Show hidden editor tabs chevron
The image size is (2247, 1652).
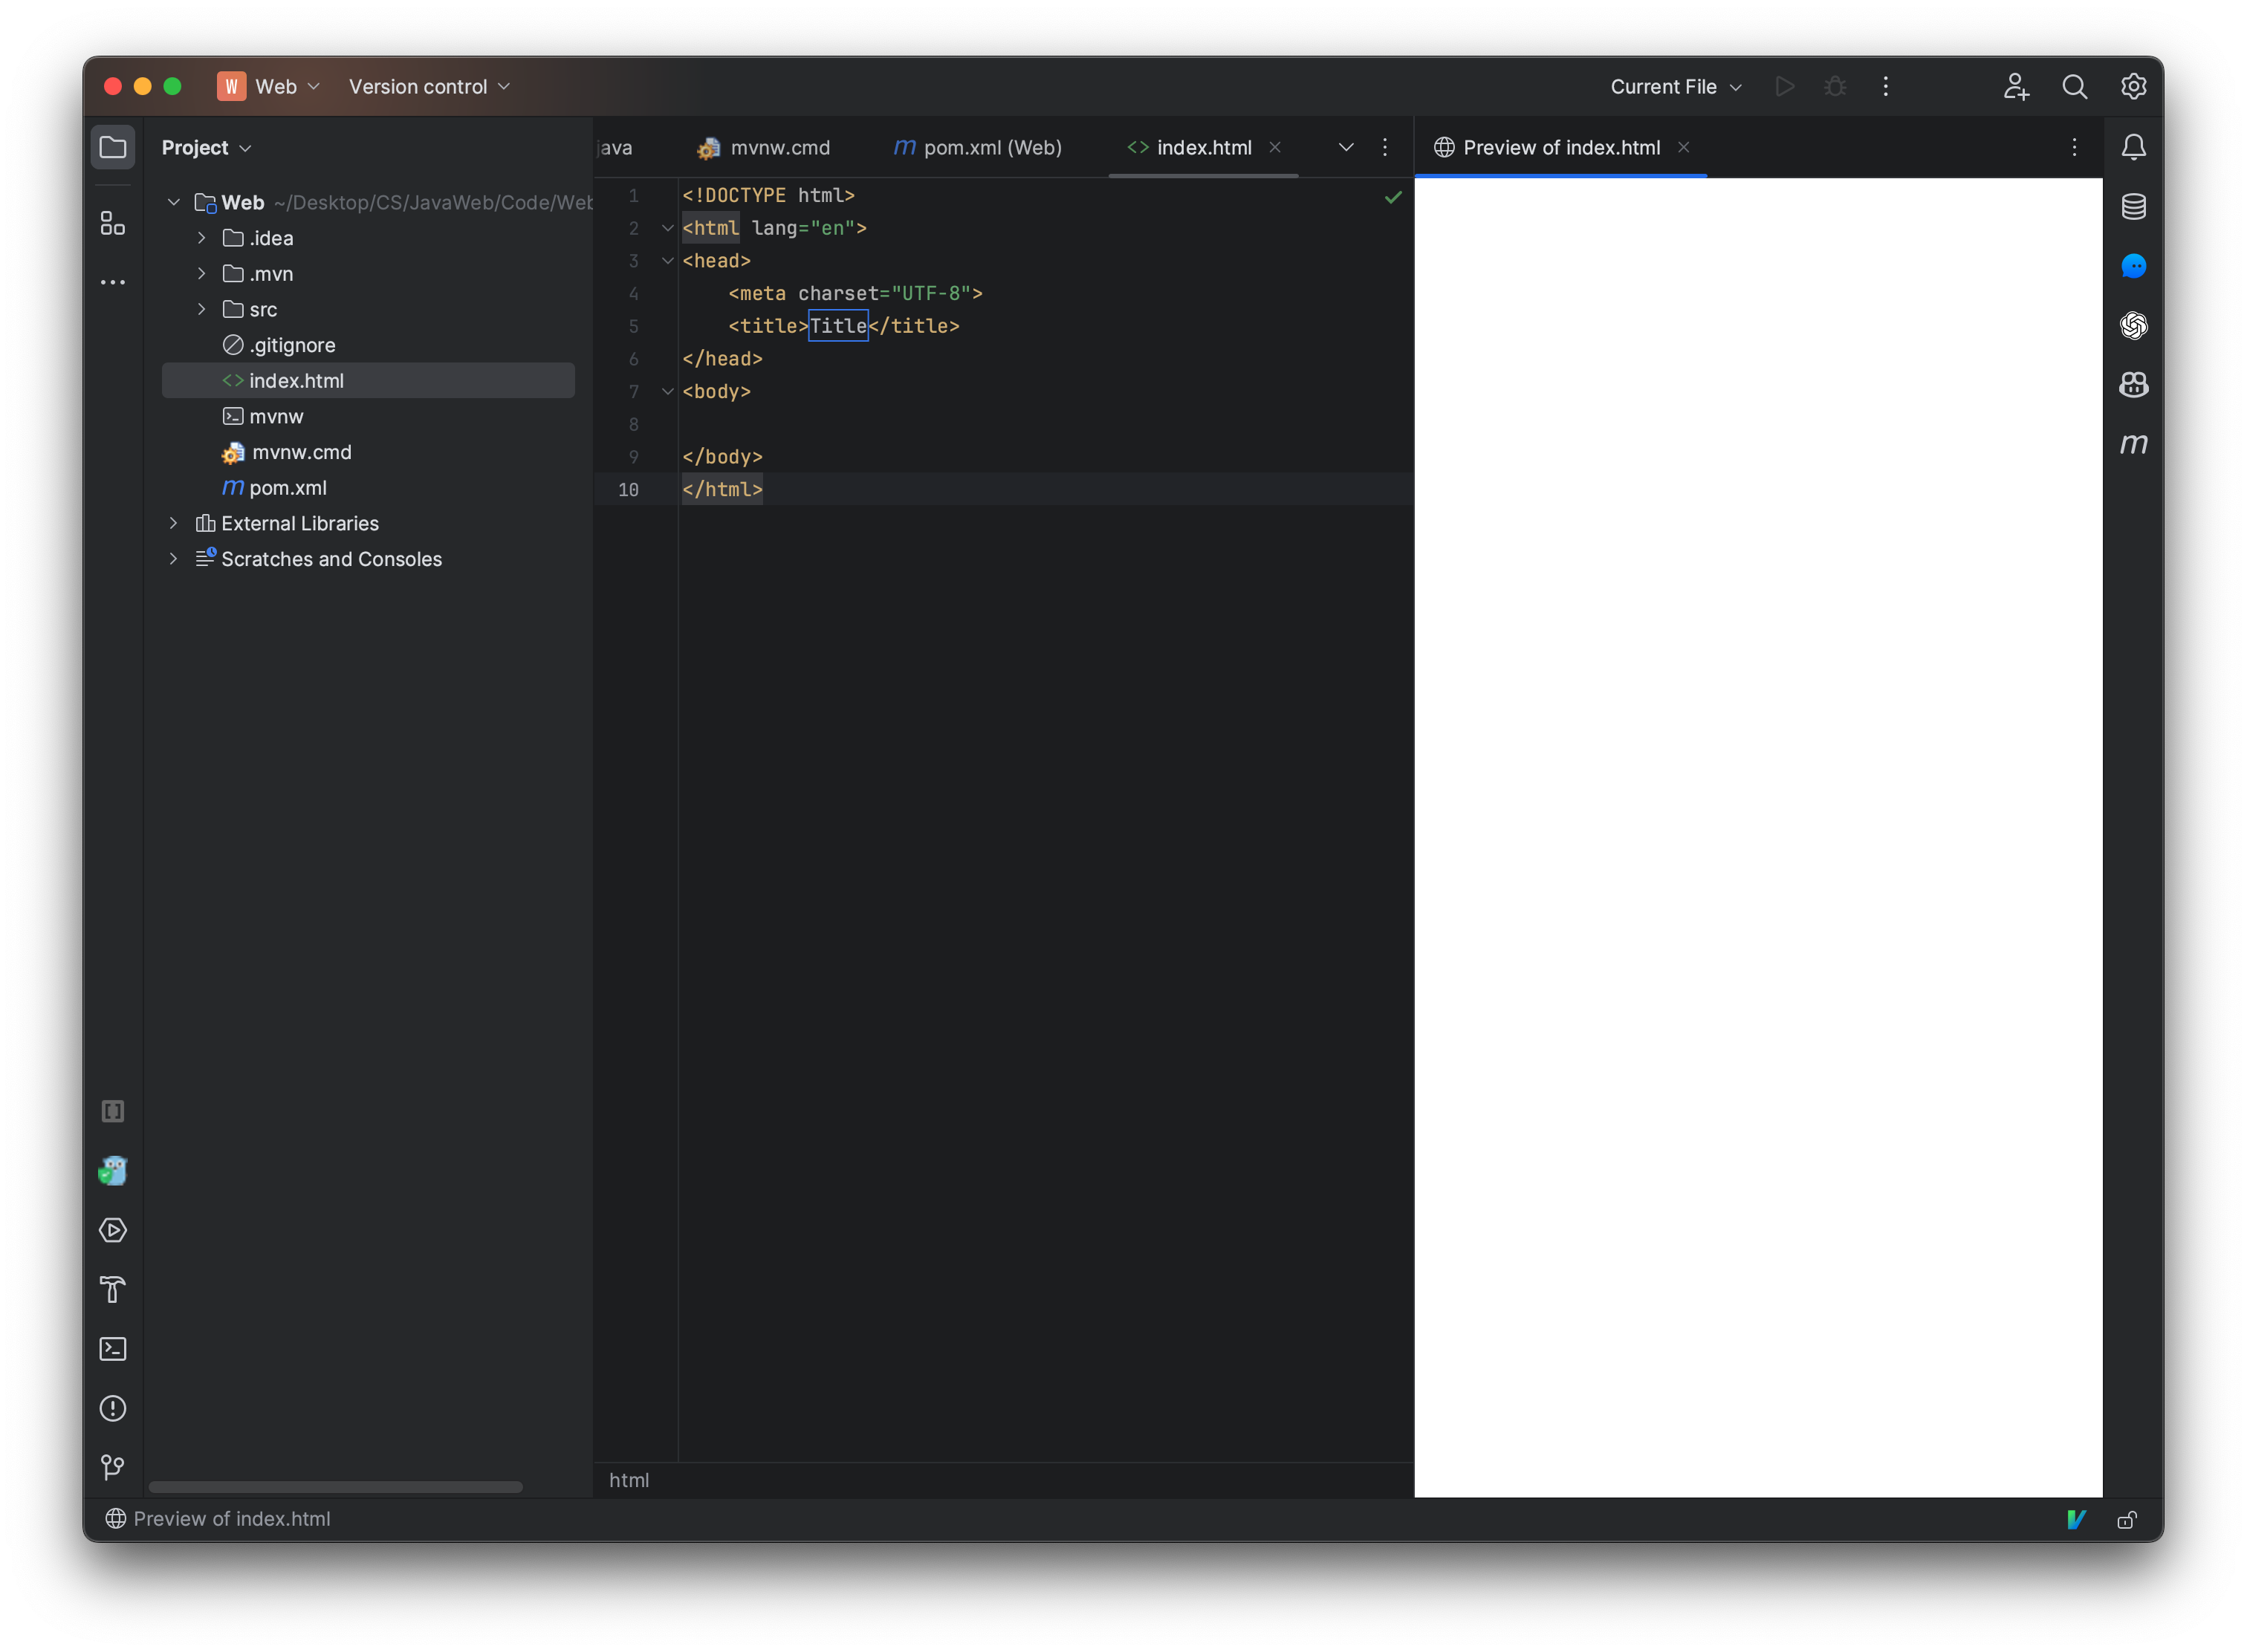coord(1346,148)
